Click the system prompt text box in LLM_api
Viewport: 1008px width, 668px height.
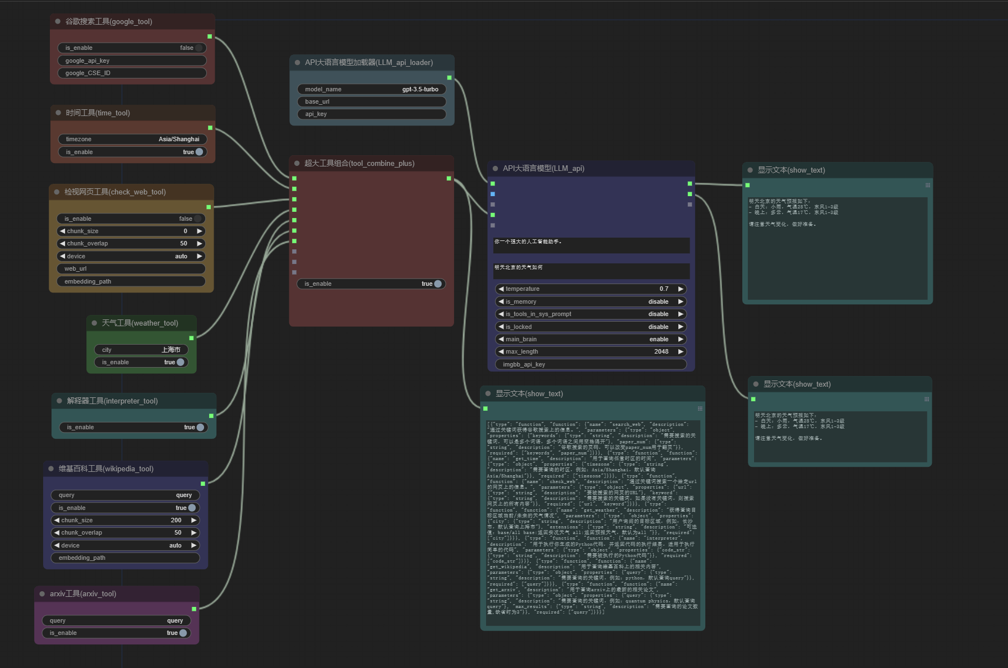(x=591, y=245)
